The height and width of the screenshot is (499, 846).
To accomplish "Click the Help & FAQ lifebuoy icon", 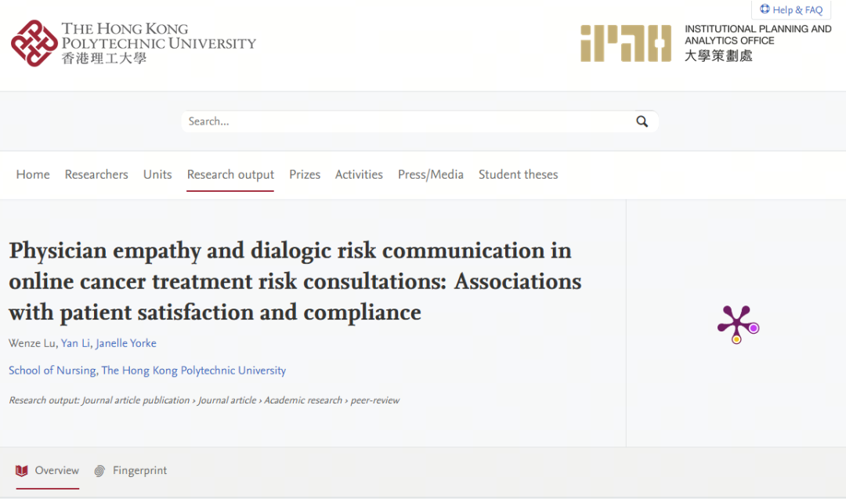I will click(765, 9).
